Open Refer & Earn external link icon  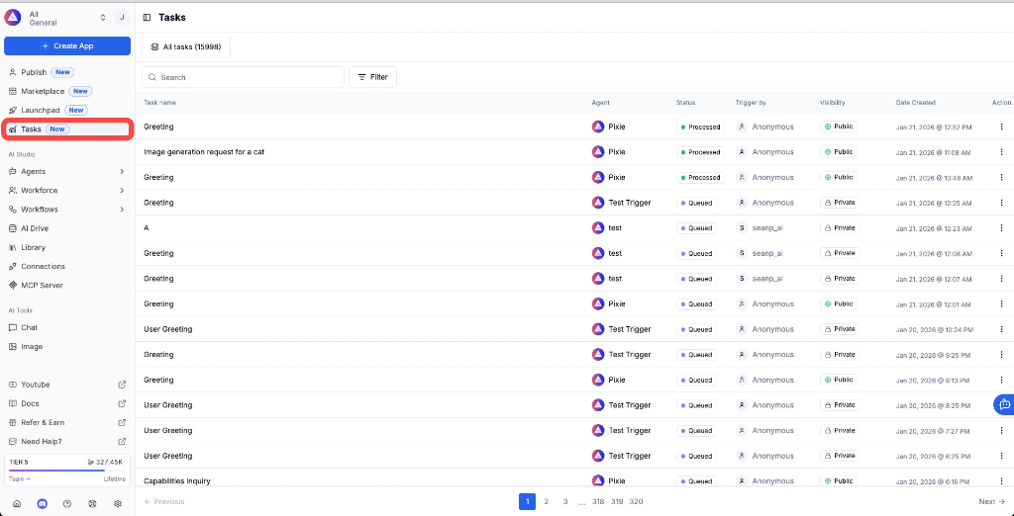point(122,422)
